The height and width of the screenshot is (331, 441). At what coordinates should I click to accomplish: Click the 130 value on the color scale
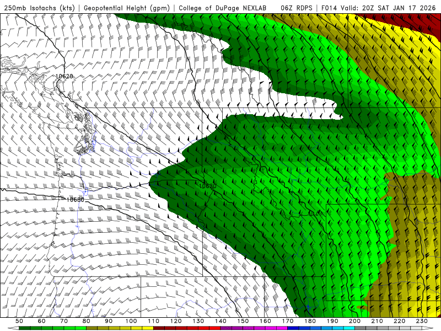198,321
